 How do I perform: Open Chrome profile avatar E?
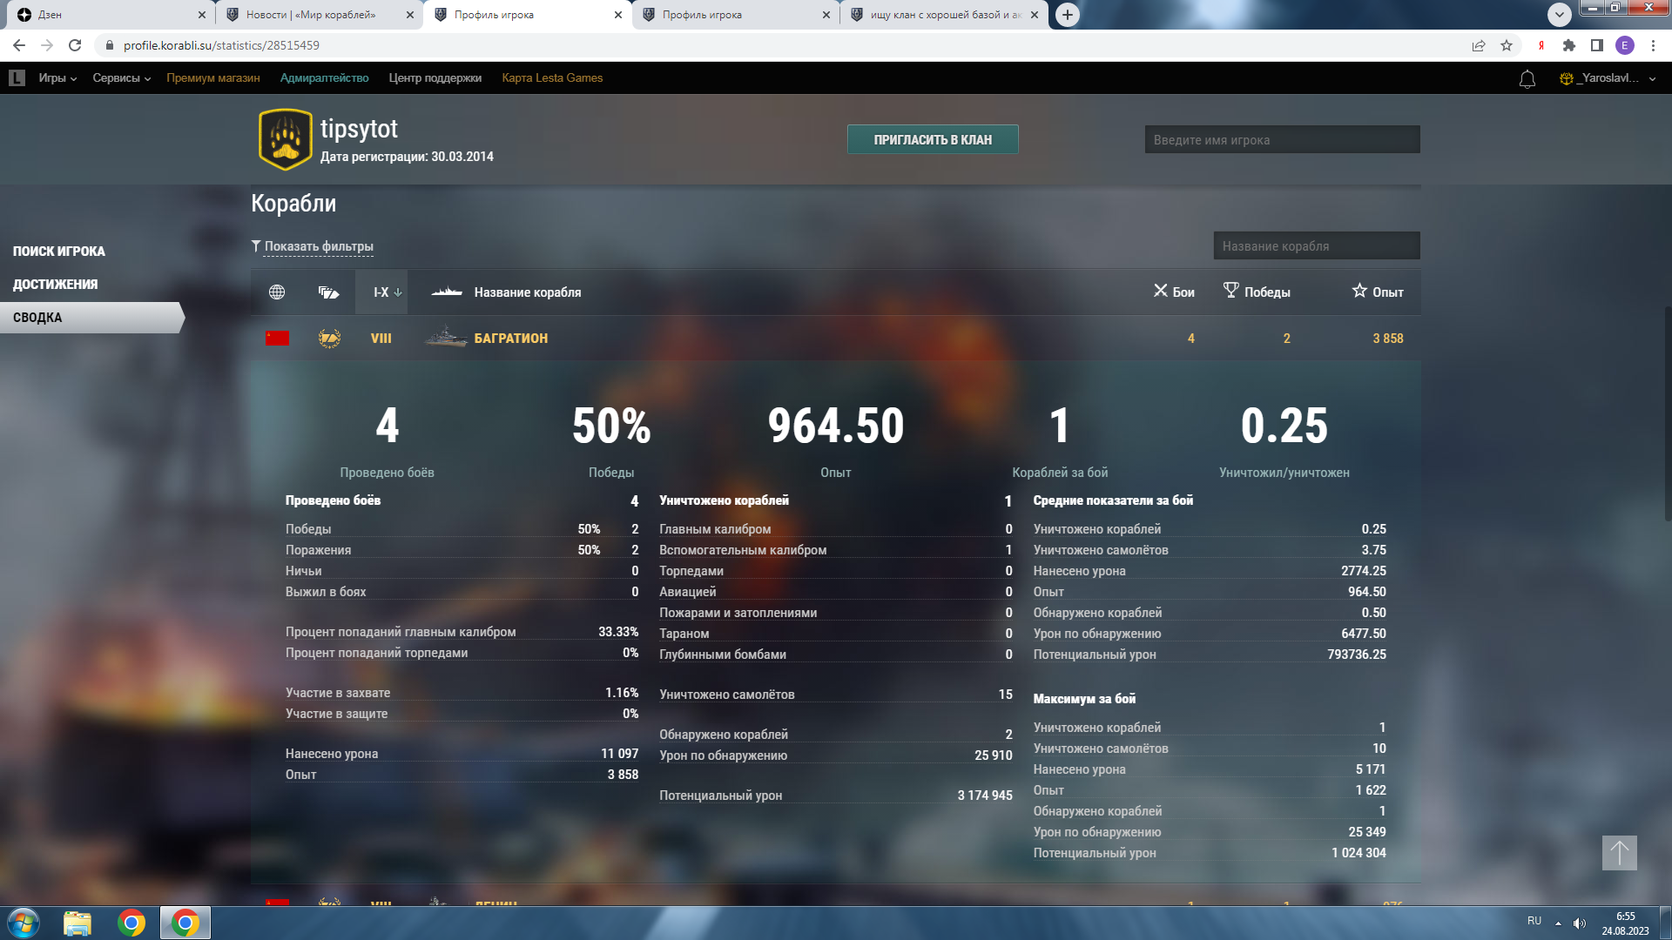pos(1625,45)
